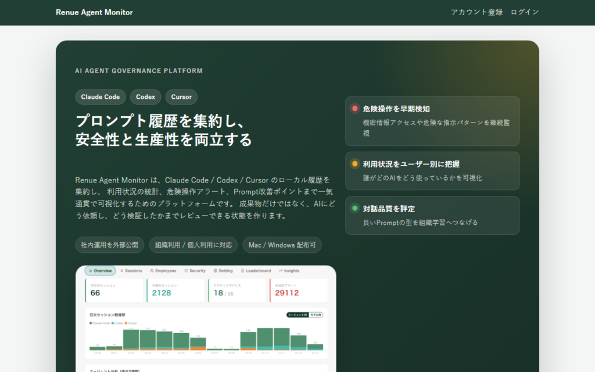This screenshot has width=595, height=372.
Task: Click the red dot icon beside 危険操作を早期検知
Action: (354, 109)
